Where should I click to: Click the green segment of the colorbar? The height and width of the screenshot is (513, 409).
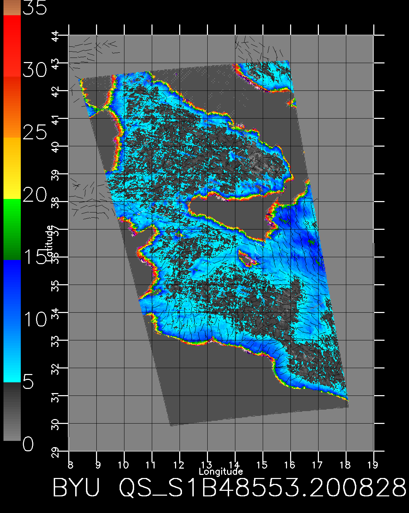click(12, 229)
